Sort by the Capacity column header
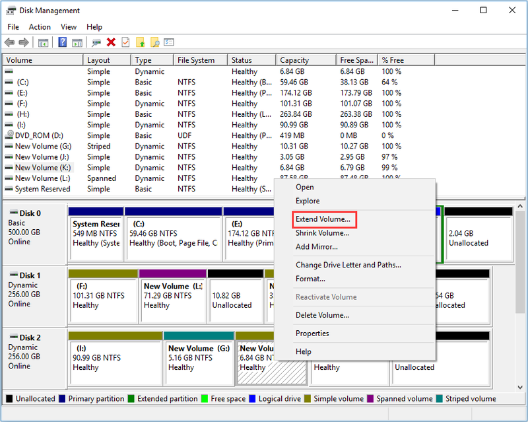This screenshot has height=422, width=528. (x=306, y=60)
